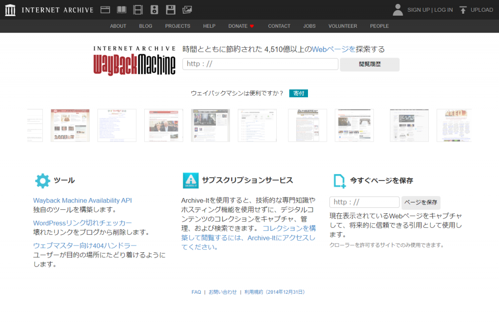This screenshot has height=325, width=499.
Task: Open the ABOUT menu item
Action: coord(118,26)
